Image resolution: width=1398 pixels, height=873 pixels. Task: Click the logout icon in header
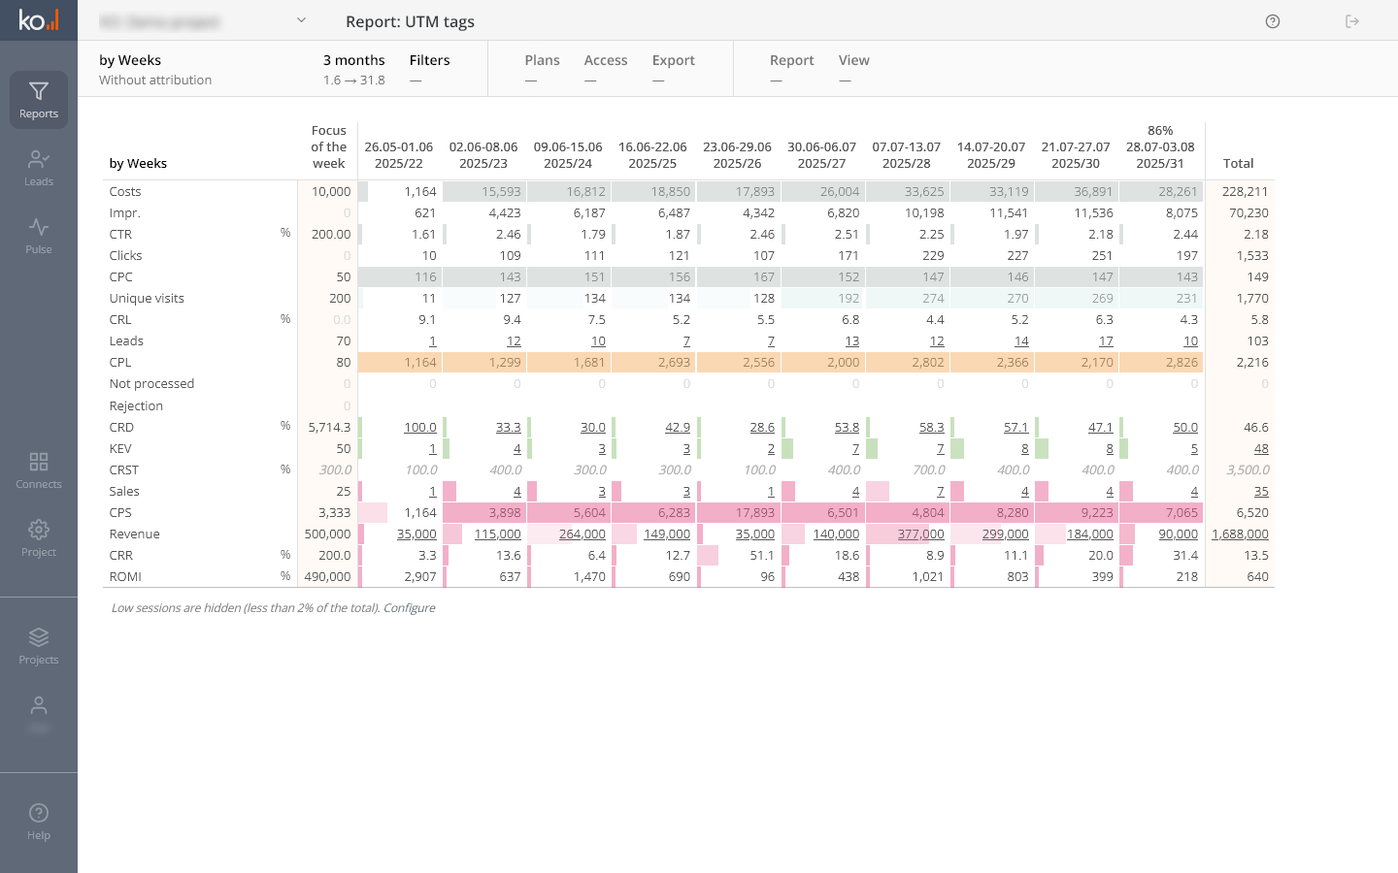(x=1352, y=21)
